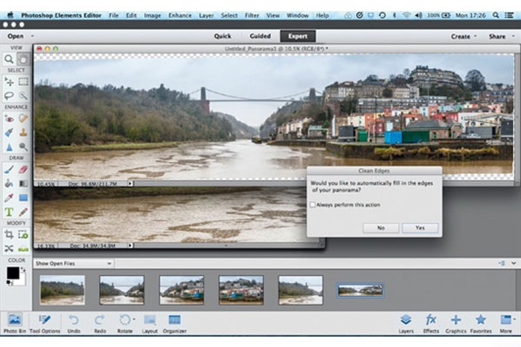
Task: Select the Crop tool
Action: tap(9, 234)
